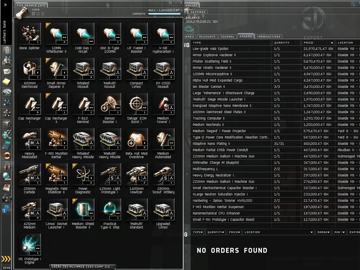Select Medium Nosferatu II order row

point(275,125)
